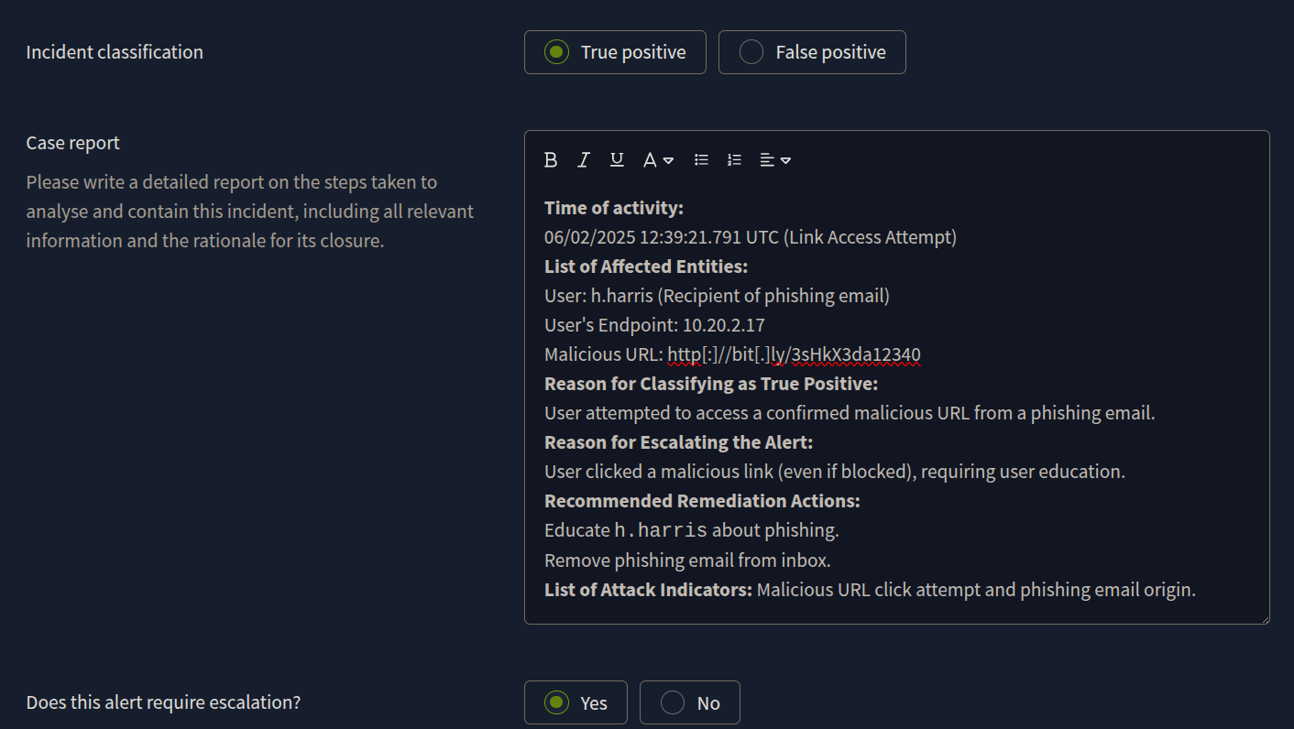Screen dimensions: 1294x729
Task: Click the Case report section heading
Action: [x=72, y=143]
